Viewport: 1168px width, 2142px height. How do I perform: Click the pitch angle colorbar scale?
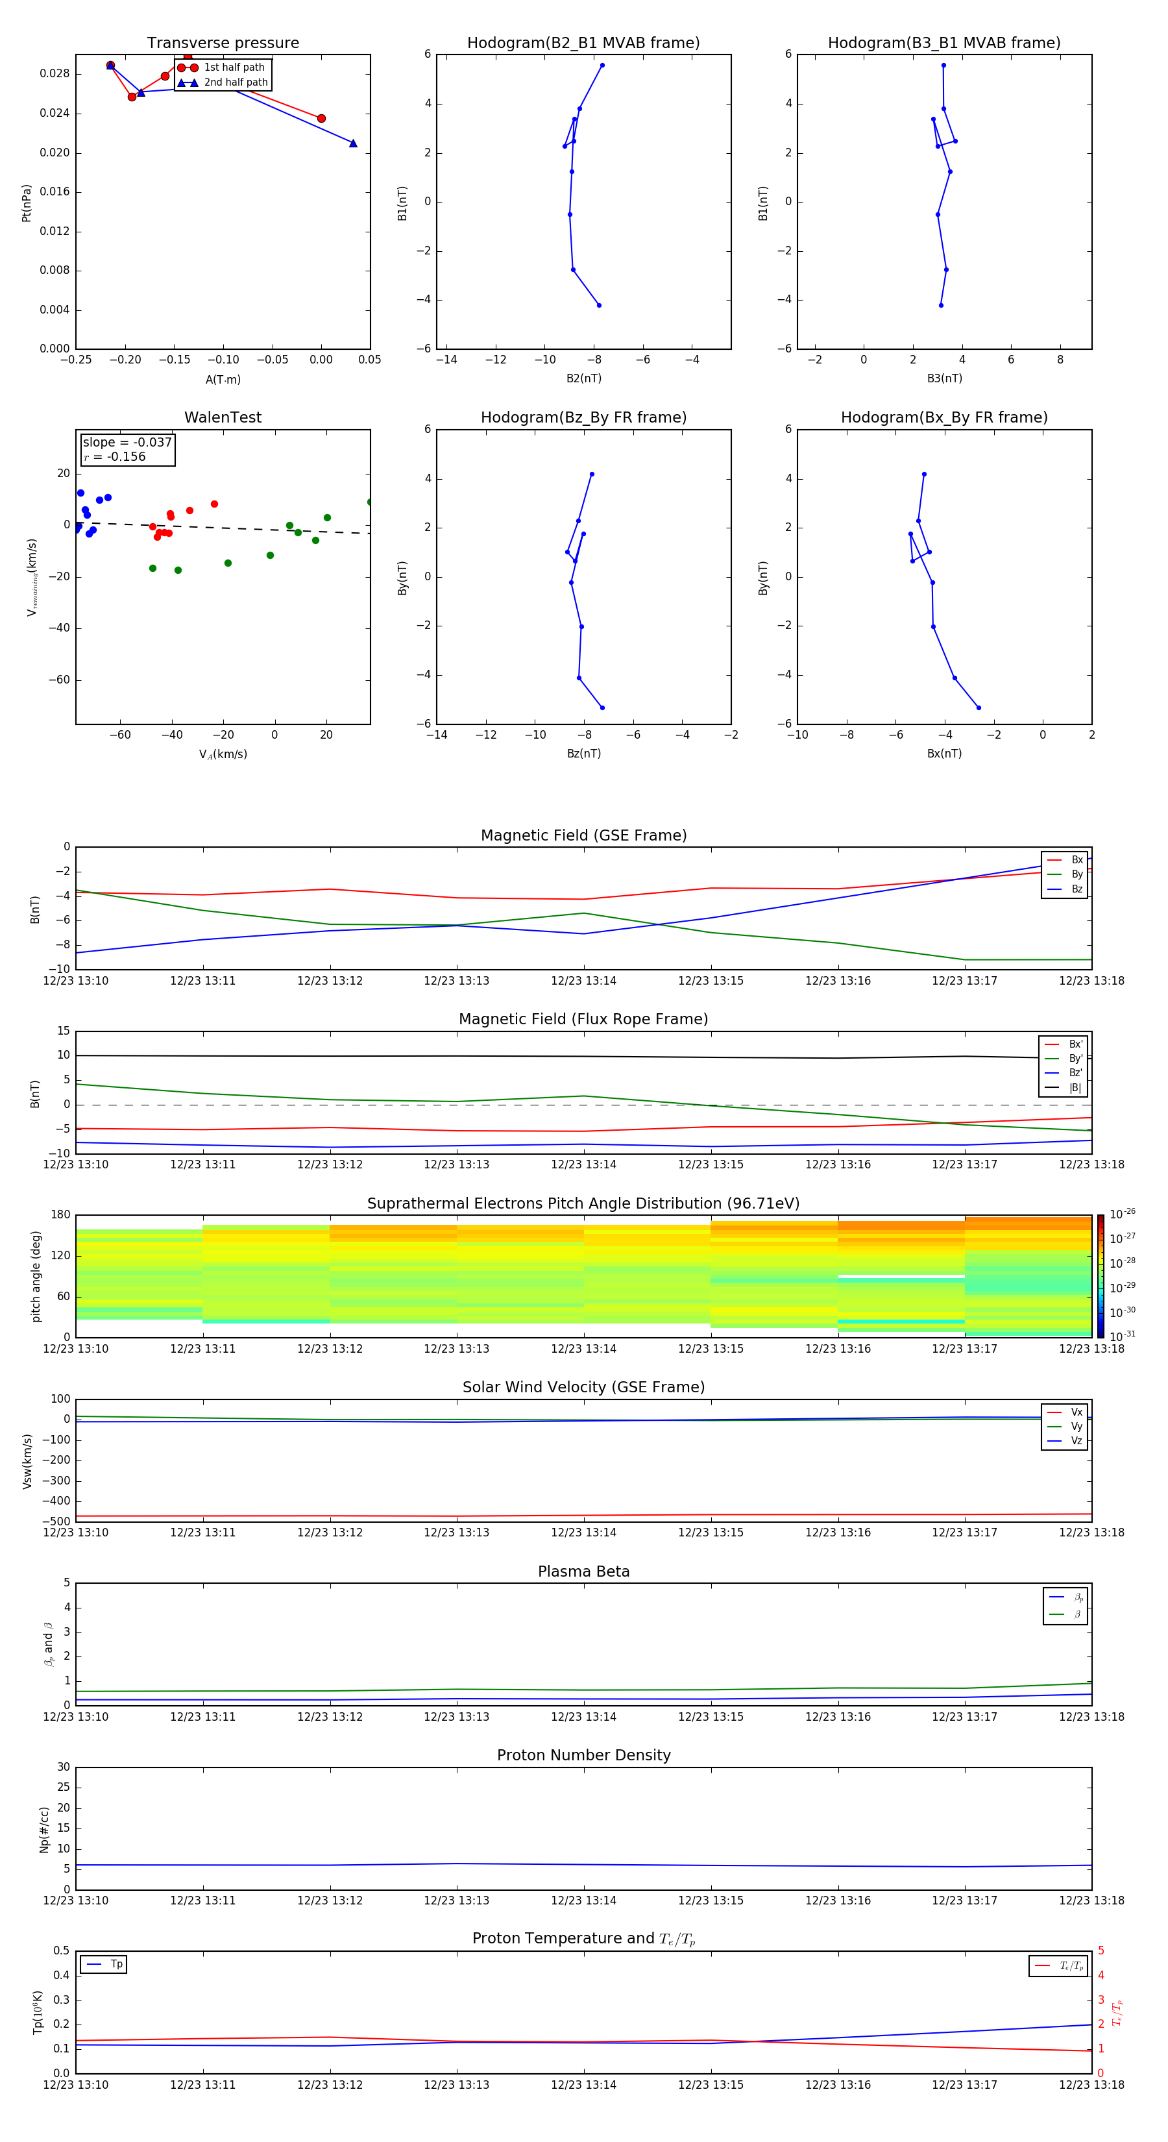[1101, 1275]
